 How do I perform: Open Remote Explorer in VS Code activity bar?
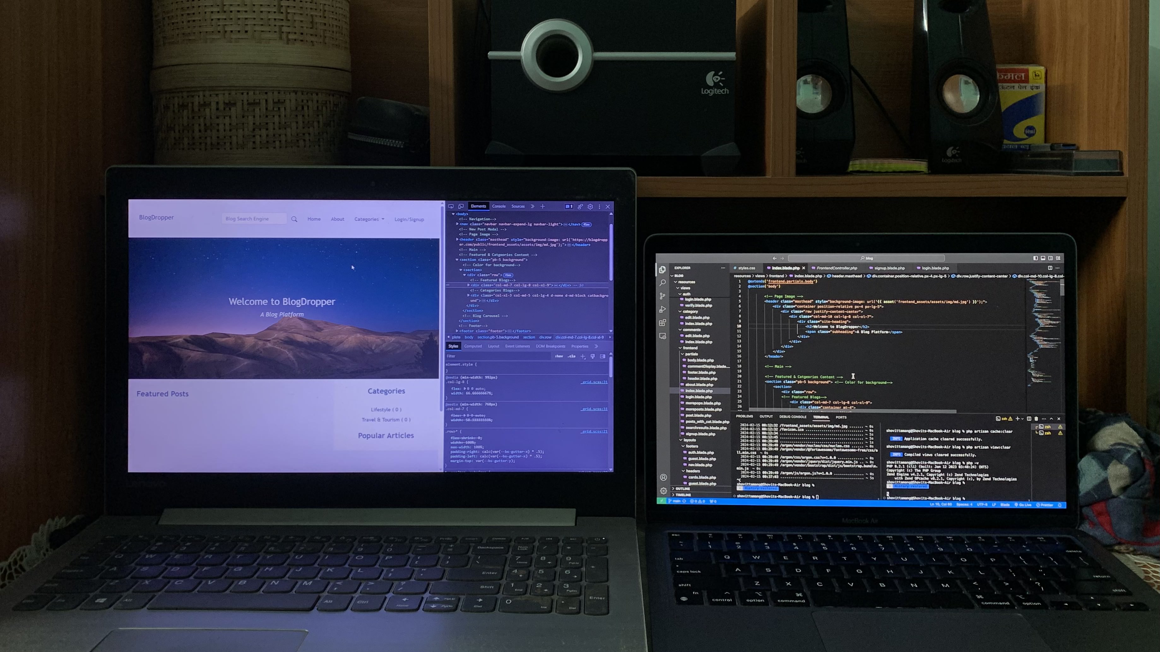[662, 336]
